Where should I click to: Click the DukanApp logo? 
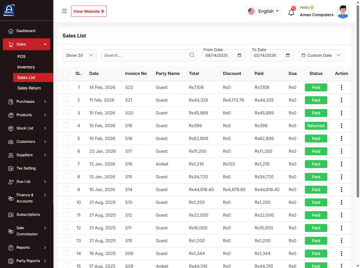(x=9, y=10)
